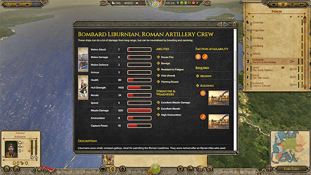Sort Forces list by first column arrow
This screenshot has height=175, width=311.
pos(247,17)
